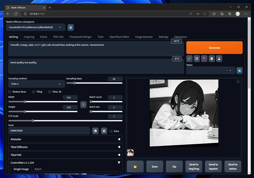Open the Image Browser tab
This screenshot has height=178, width=254.
[144, 37]
